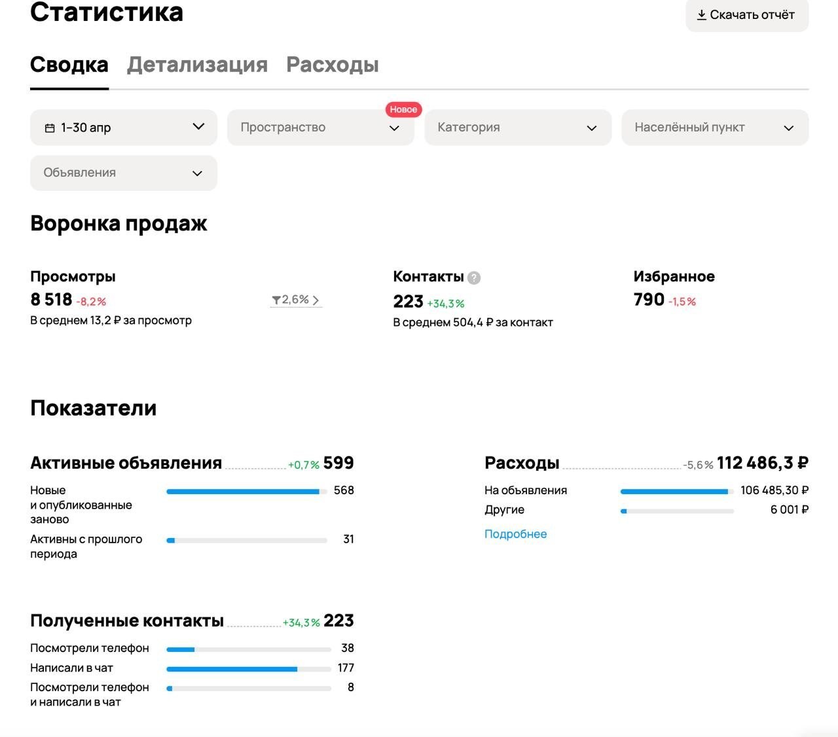Click the Избранное value 790

(649, 300)
